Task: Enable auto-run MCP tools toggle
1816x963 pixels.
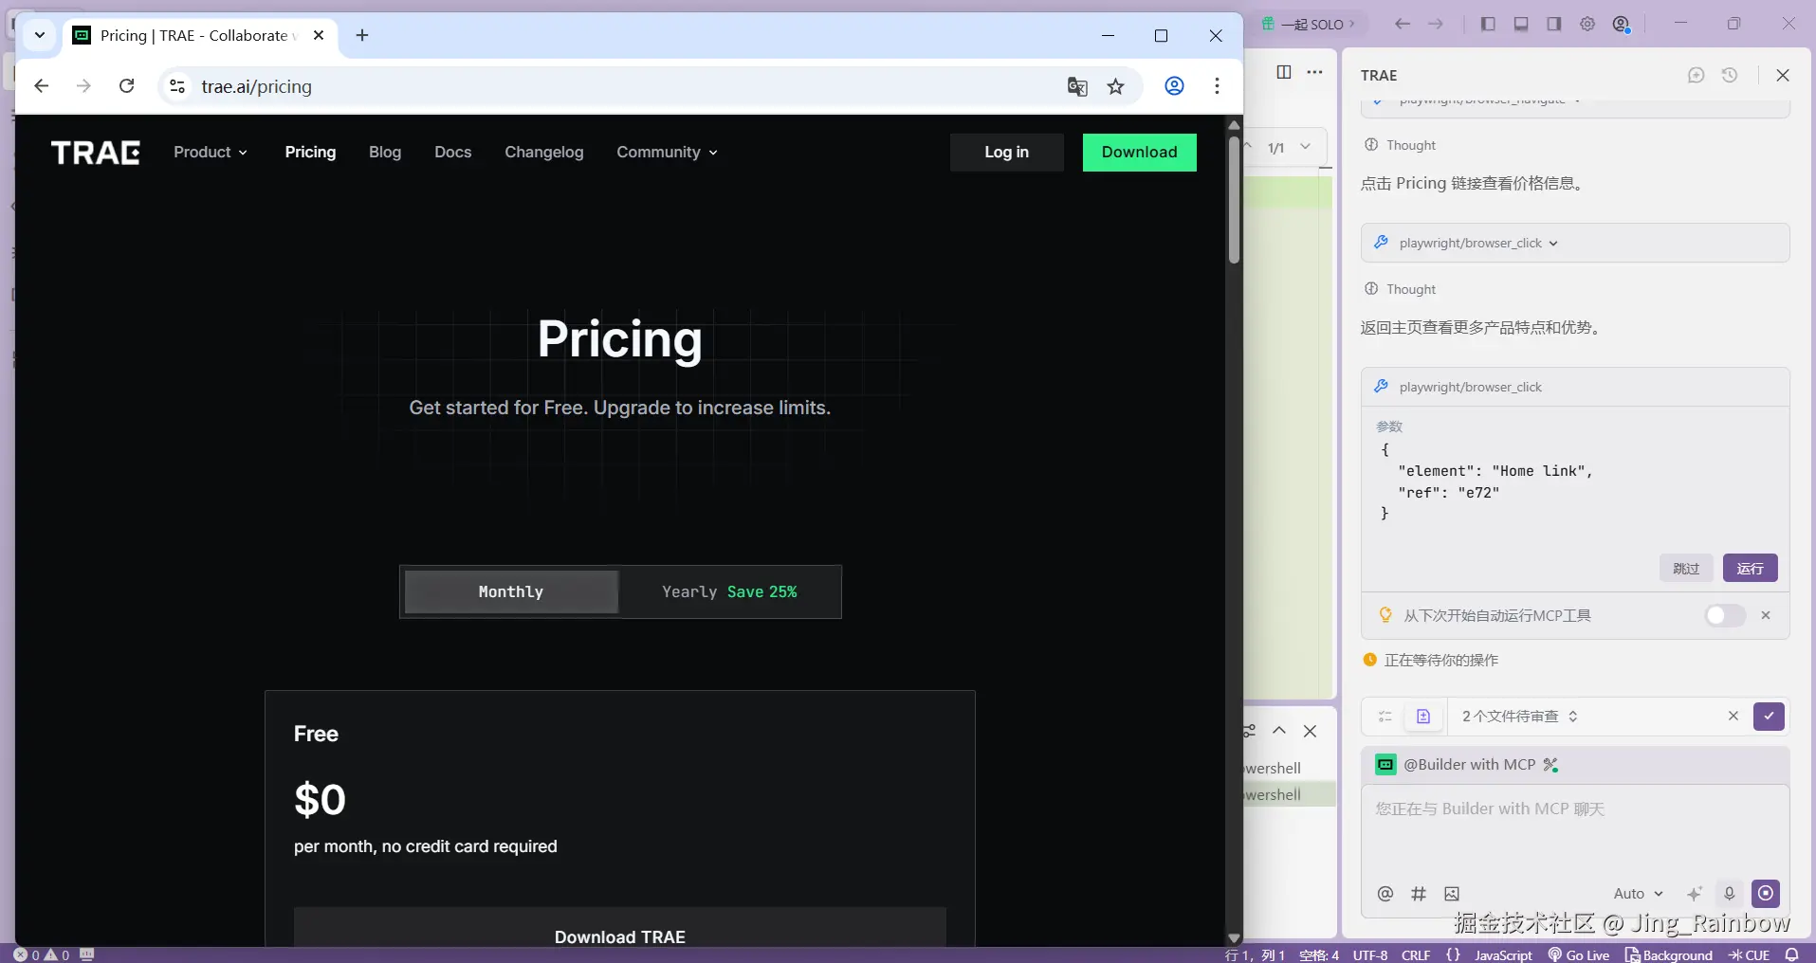Action: point(1724,616)
